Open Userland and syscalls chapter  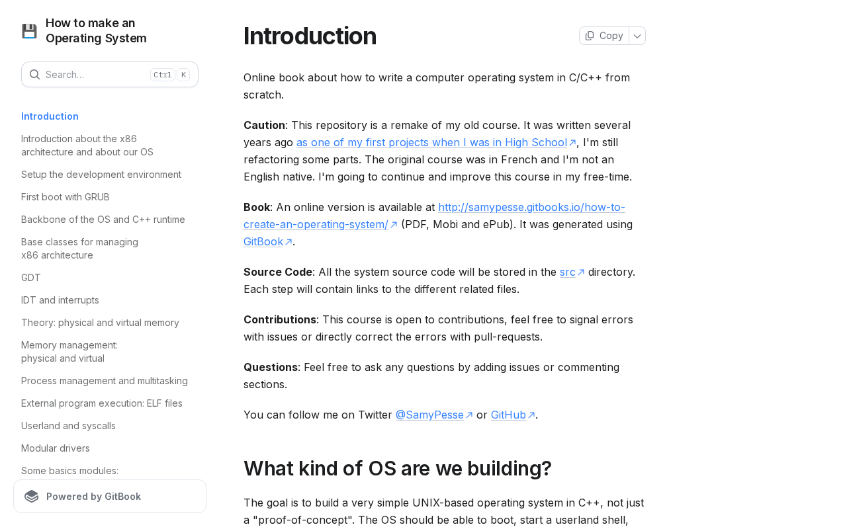point(68,426)
